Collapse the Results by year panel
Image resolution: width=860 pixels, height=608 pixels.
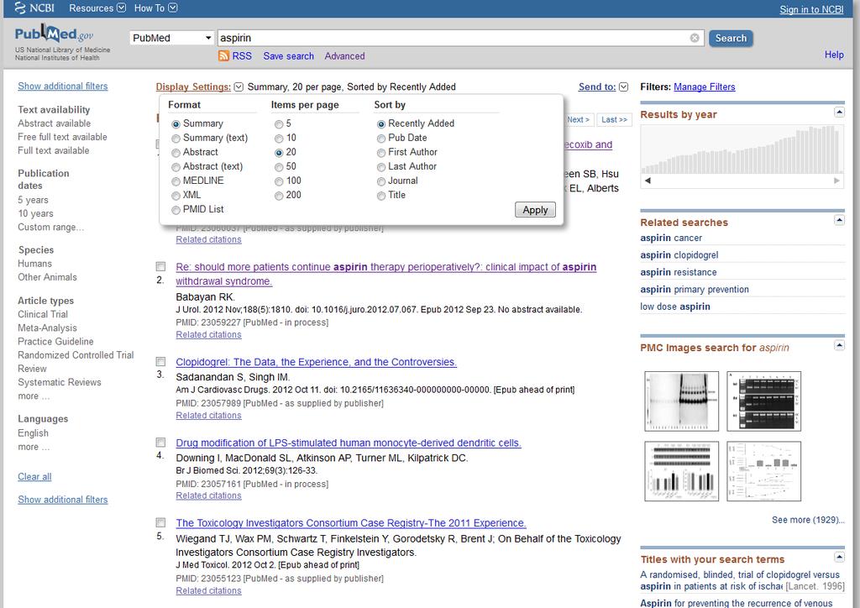[839, 113]
